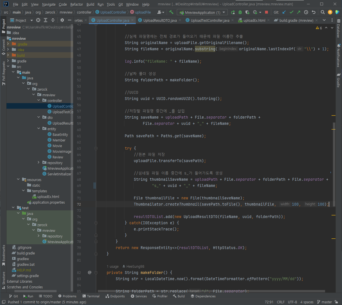
Task: Click the Git Push arrow icon
Action: click(299, 12)
